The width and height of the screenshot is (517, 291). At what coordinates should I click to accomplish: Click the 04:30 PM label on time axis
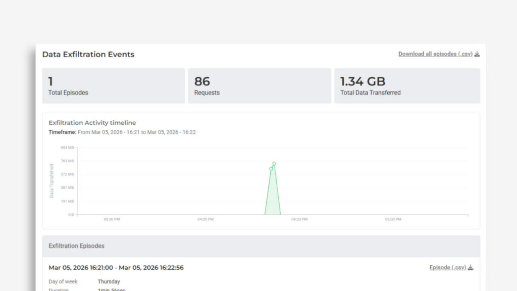click(299, 219)
